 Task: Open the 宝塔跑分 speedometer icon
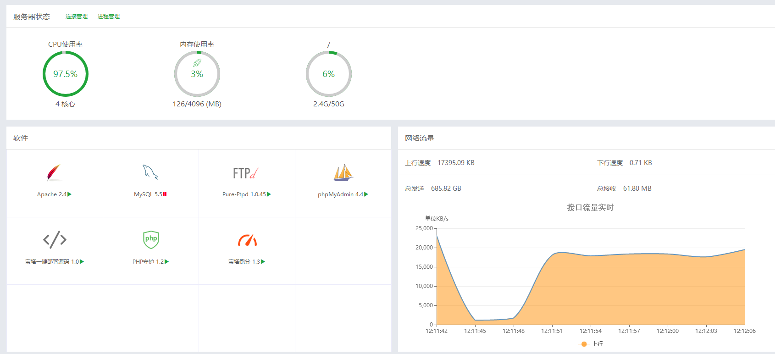247,240
